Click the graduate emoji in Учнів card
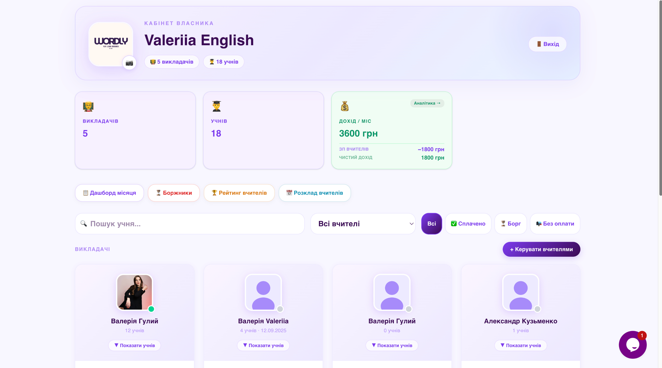 point(216,106)
